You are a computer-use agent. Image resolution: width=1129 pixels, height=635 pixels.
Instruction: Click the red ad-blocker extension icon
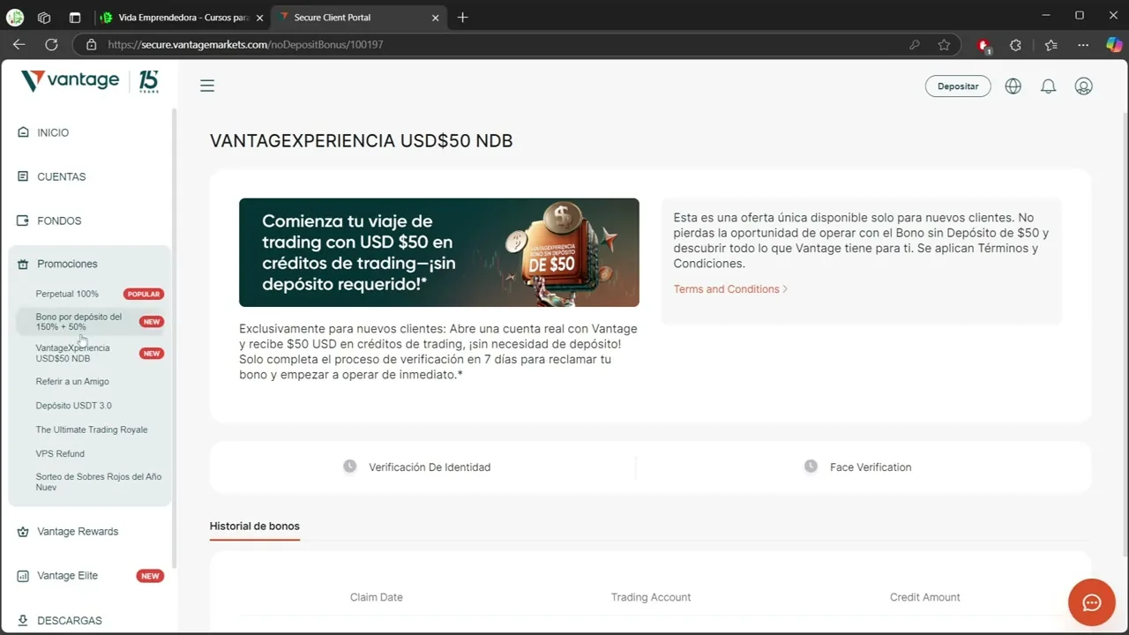[983, 45]
